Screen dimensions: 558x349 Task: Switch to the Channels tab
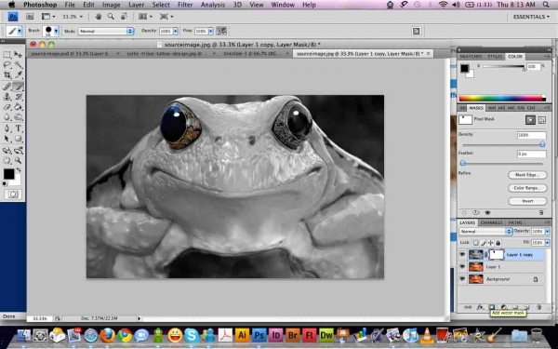(x=491, y=222)
